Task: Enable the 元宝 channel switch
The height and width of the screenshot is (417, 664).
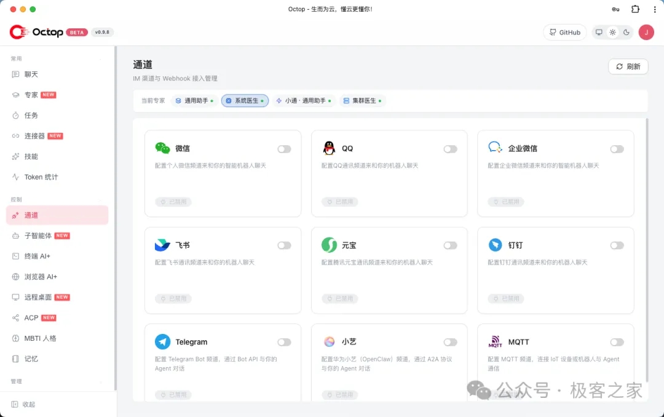Action: click(x=450, y=245)
